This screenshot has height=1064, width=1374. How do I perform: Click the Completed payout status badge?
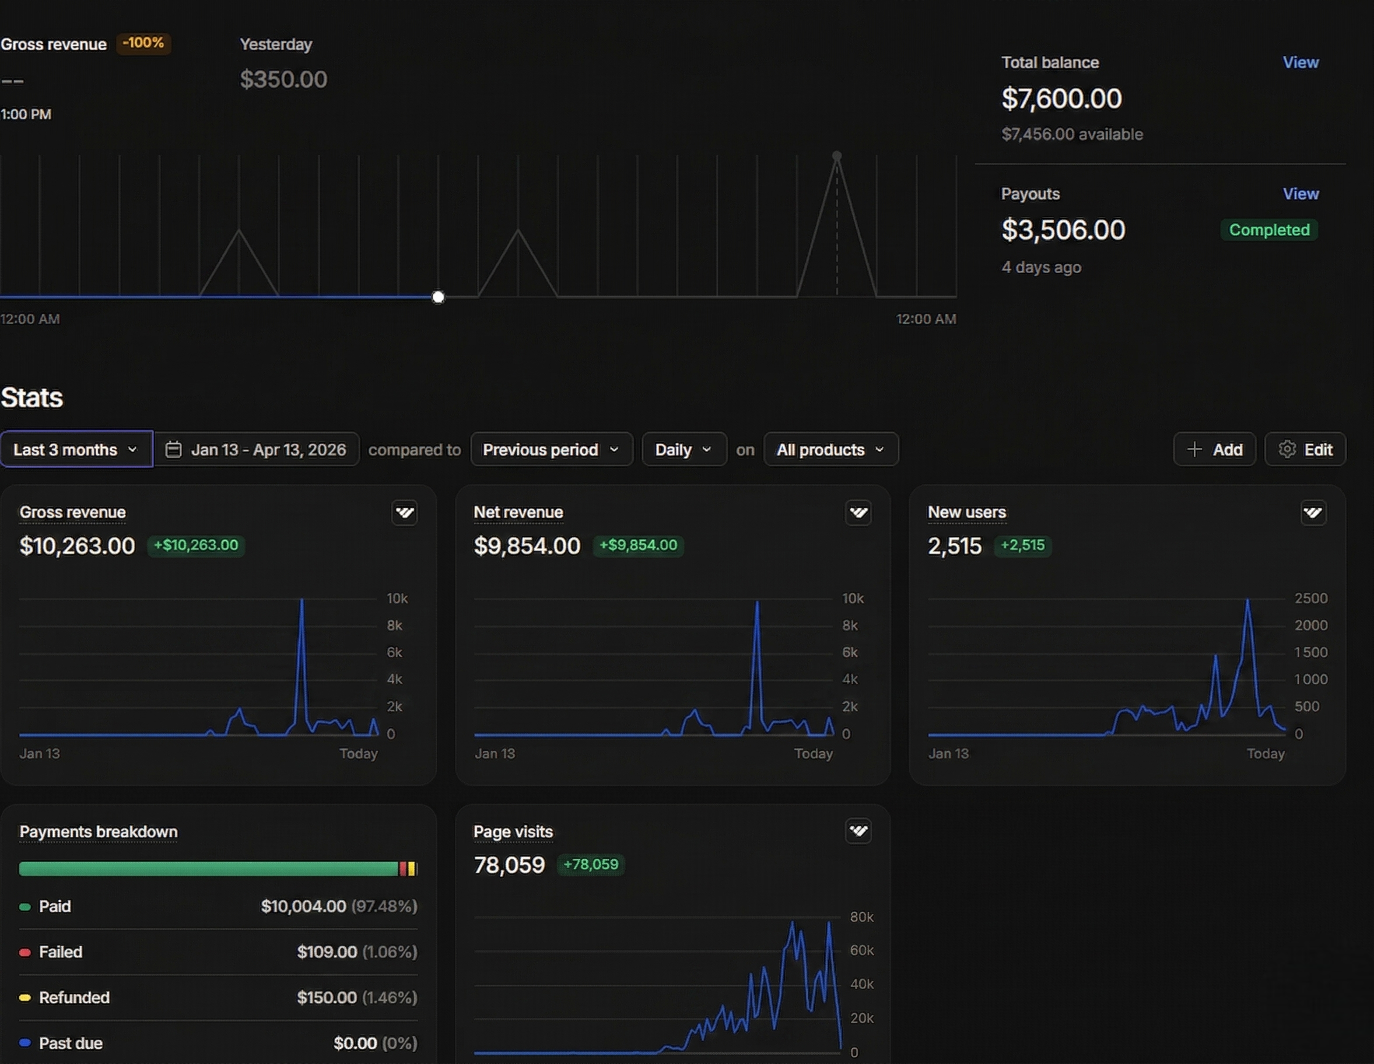pyautogui.click(x=1269, y=230)
